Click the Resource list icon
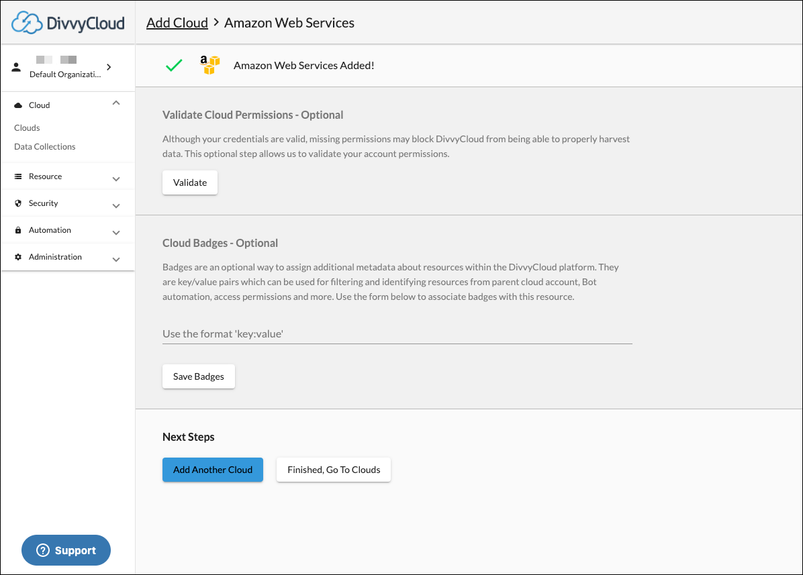The height and width of the screenshot is (575, 803). click(18, 176)
